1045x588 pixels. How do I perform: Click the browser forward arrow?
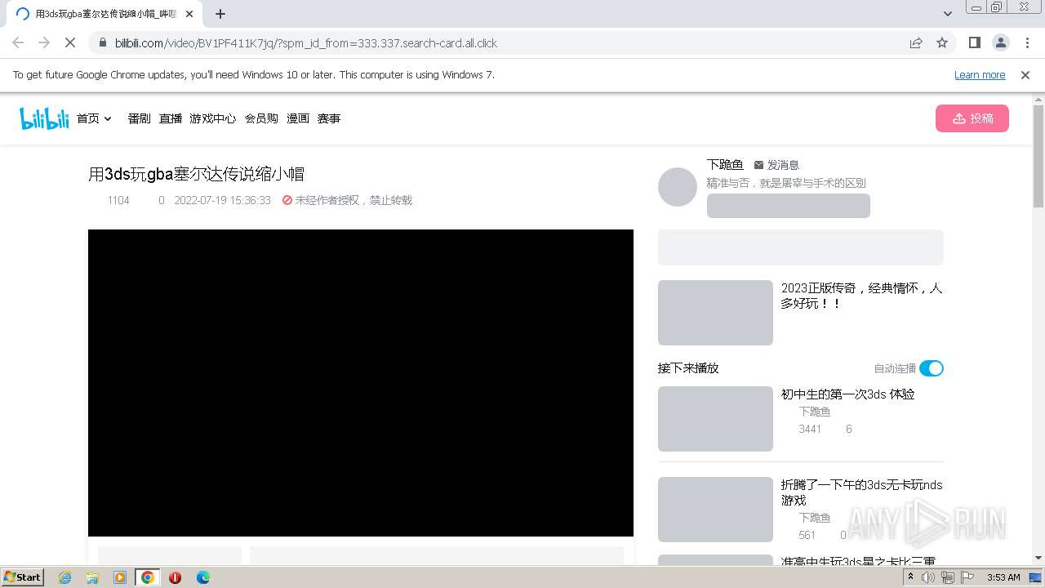coord(44,42)
